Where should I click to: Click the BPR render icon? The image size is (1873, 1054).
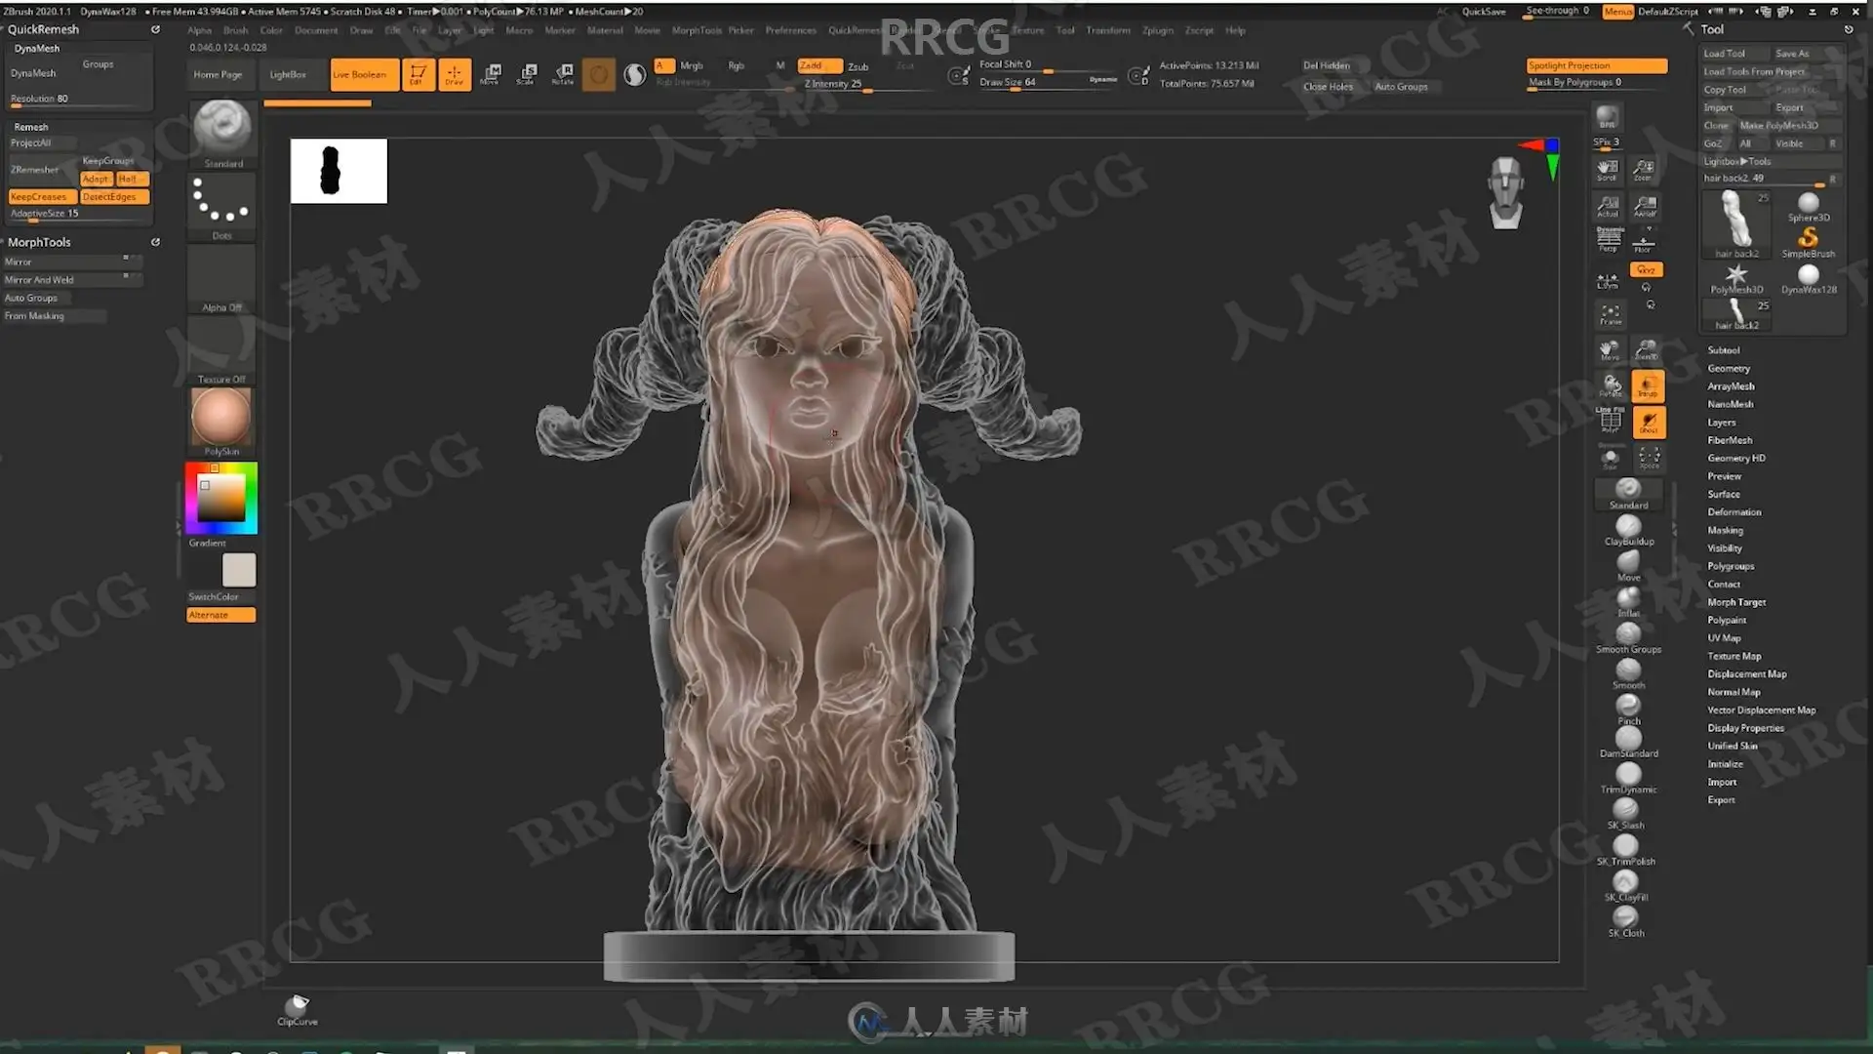tap(1607, 117)
